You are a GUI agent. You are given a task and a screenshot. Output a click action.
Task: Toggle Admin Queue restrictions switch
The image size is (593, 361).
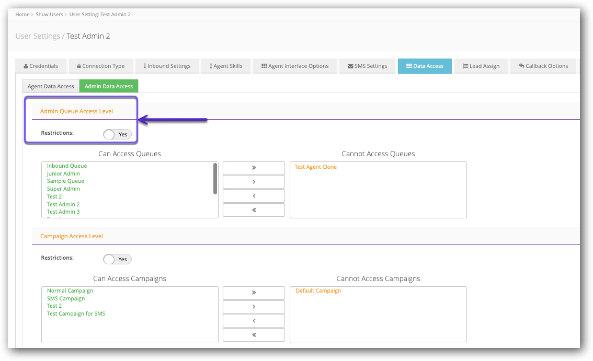point(117,134)
